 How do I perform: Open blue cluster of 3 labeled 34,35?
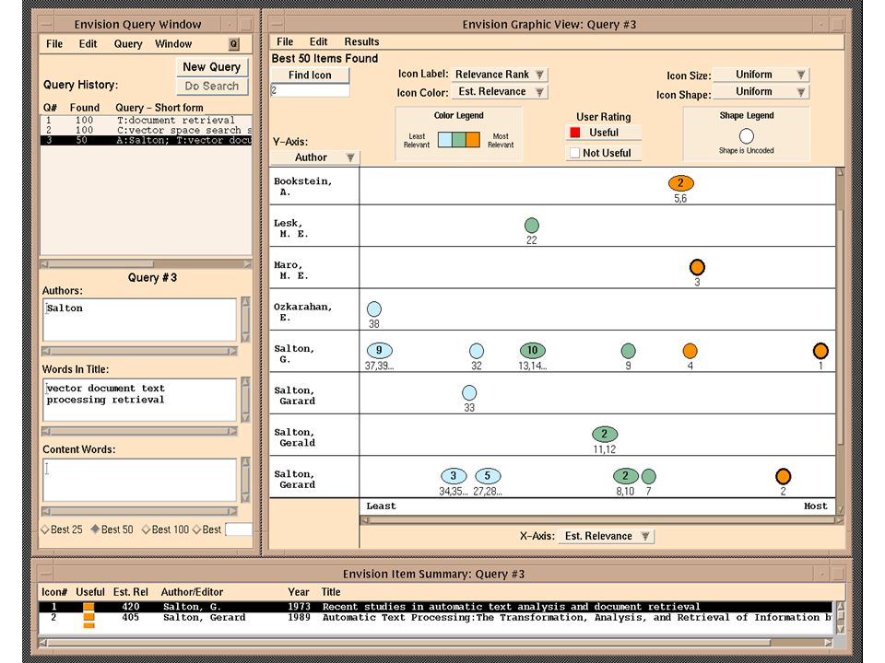coord(454,476)
